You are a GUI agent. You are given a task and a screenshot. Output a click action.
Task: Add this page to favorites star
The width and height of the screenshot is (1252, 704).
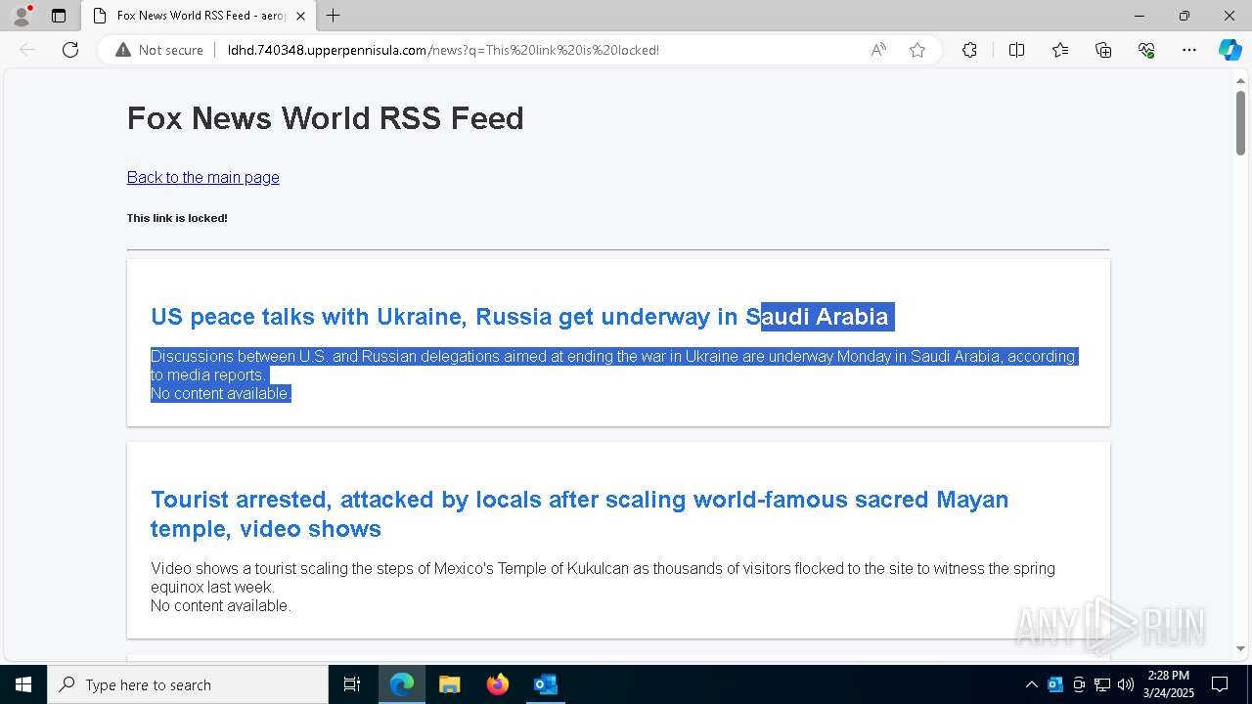coord(917,50)
